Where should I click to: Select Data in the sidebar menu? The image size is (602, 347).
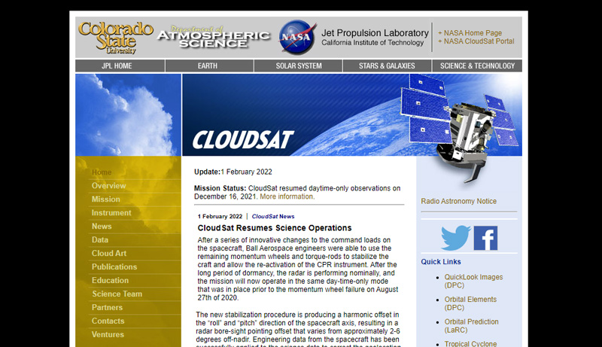point(100,240)
